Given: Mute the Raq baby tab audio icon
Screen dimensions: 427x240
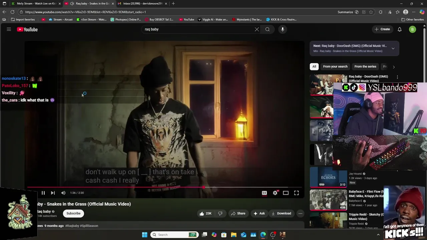Looking at the screenshot, I should pos(72,3).
